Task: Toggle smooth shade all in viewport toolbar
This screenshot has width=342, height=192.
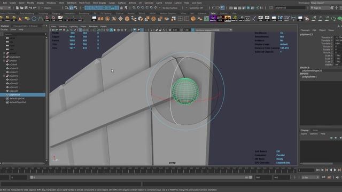Action: pos(111,30)
